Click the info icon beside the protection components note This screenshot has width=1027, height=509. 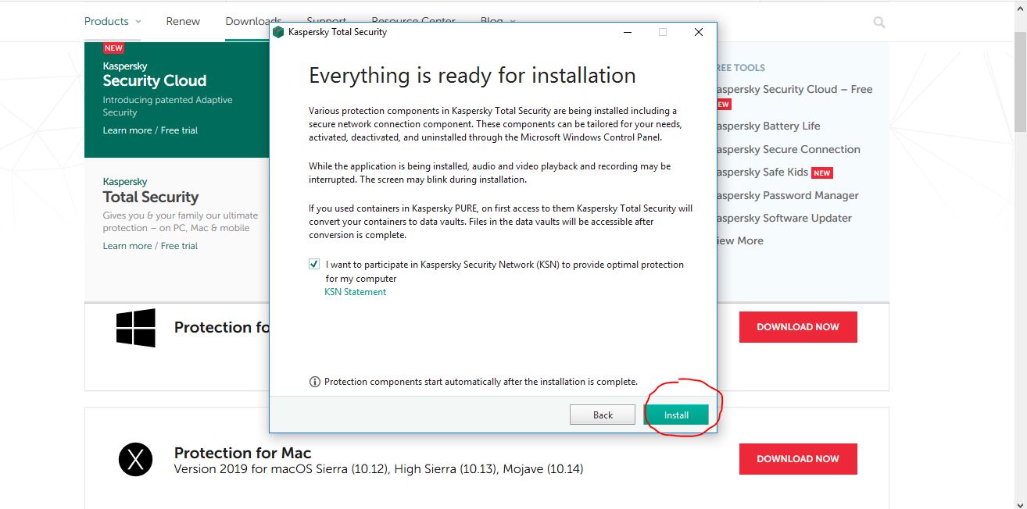tap(315, 382)
